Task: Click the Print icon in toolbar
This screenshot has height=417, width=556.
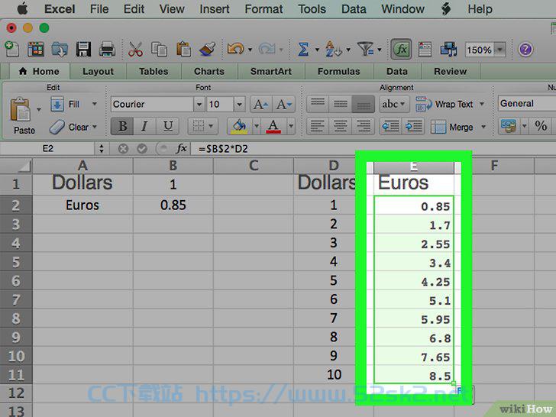Action: (x=107, y=50)
